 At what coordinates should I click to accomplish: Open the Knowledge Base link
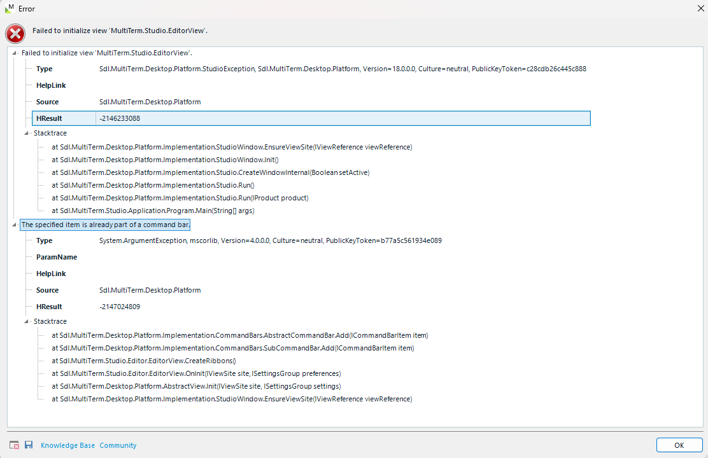[x=67, y=445]
